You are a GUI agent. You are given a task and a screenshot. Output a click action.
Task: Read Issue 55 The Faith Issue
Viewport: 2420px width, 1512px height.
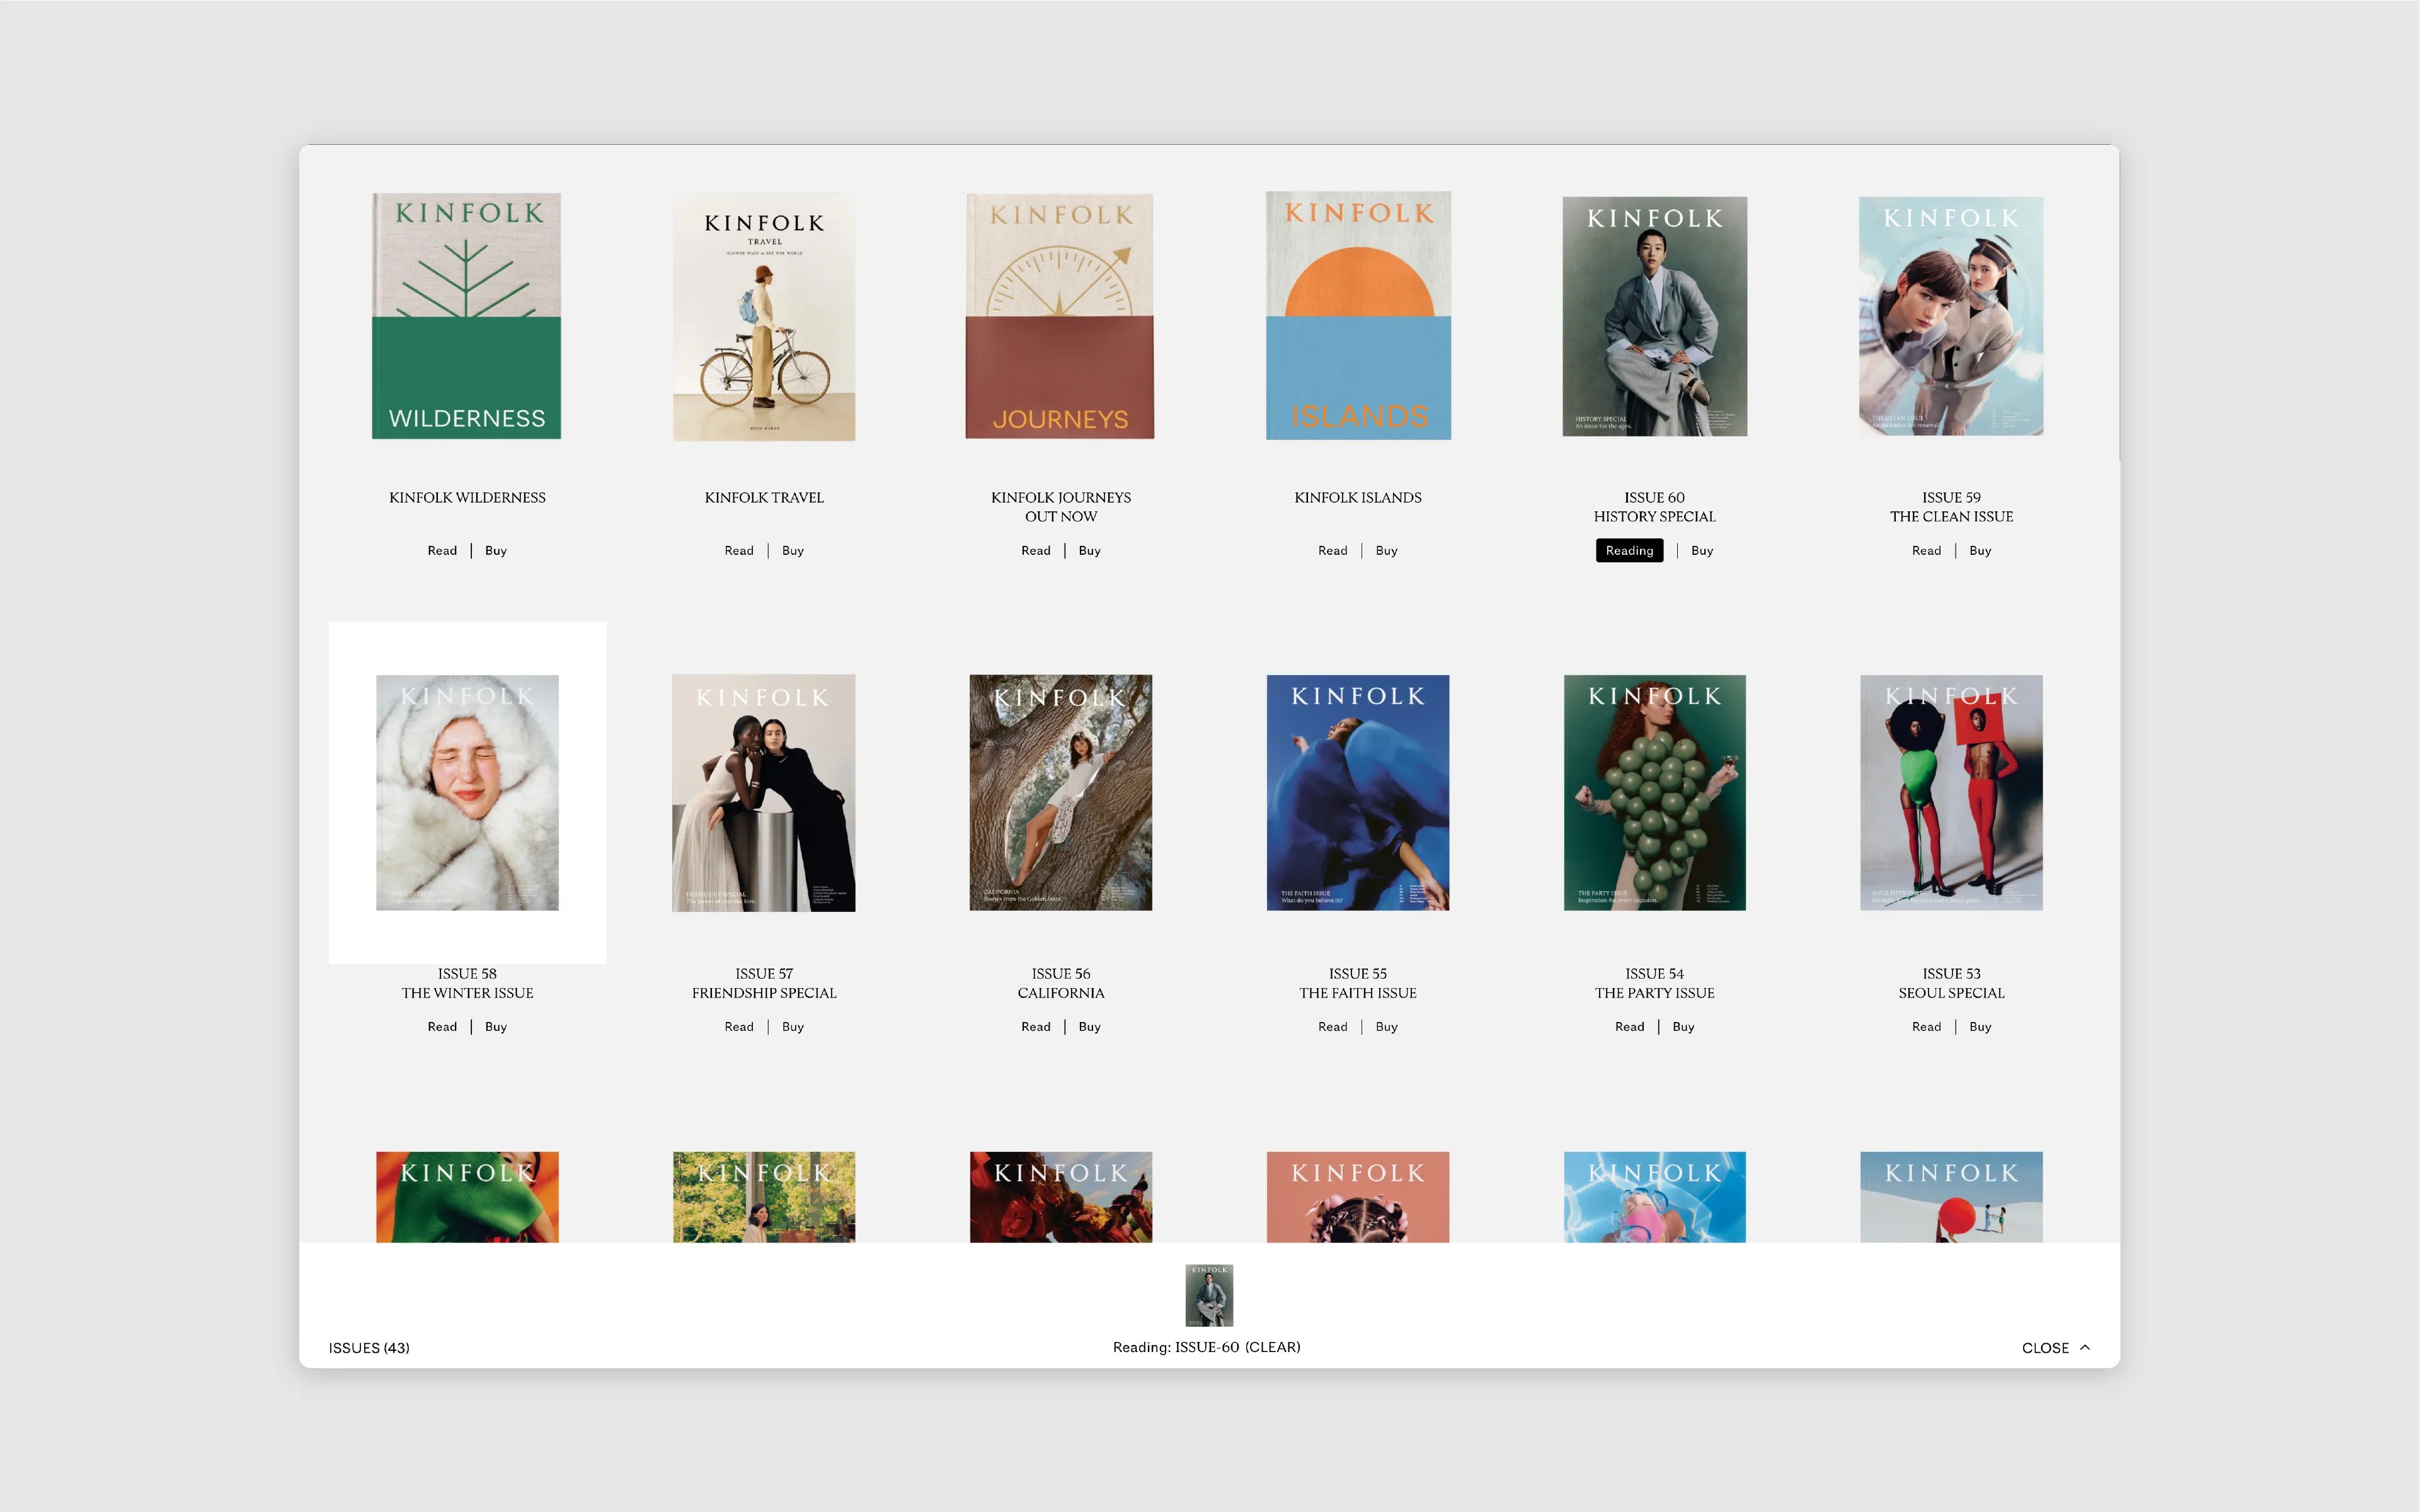click(1333, 1027)
